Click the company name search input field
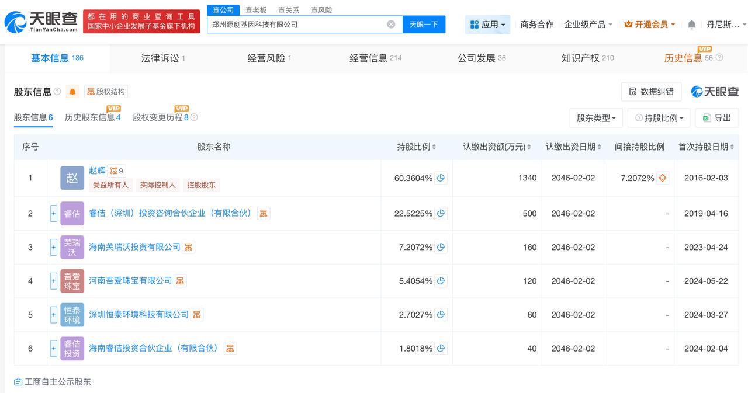 coord(295,25)
